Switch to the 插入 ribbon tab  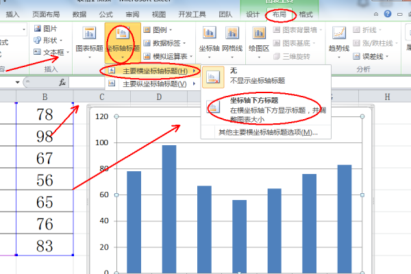click(x=12, y=14)
